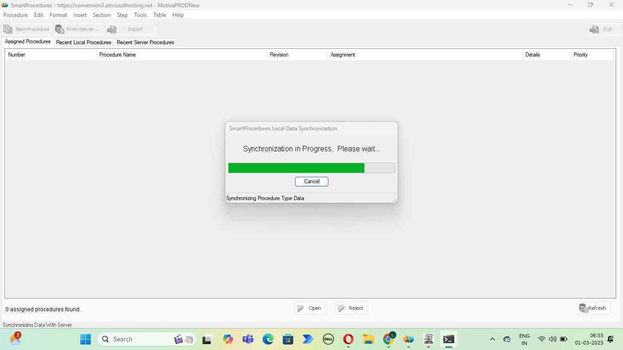This screenshot has height=350, width=623.
Task: Switch to Recent Server Procedures tab
Action: point(145,42)
